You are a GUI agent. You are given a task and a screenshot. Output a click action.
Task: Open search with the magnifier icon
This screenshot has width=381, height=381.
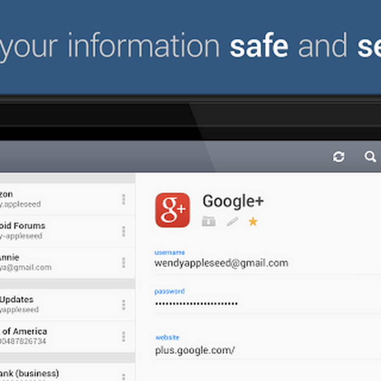click(370, 157)
